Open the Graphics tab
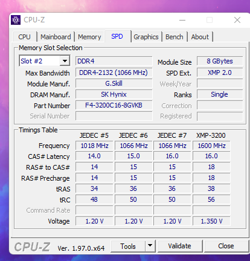250x261 pixels. pyautogui.click(x=146, y=37)
